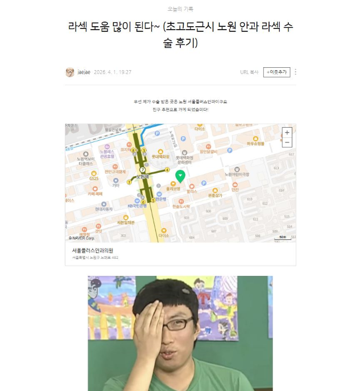Click the jaejae profile avatar
The width and height of the screenshot is (364, 391).
[70, 72]
